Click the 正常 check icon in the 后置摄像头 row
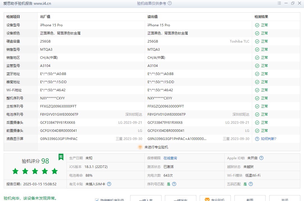Image resolution: width=304 pixels, height=201 pixels. point(257,123)
